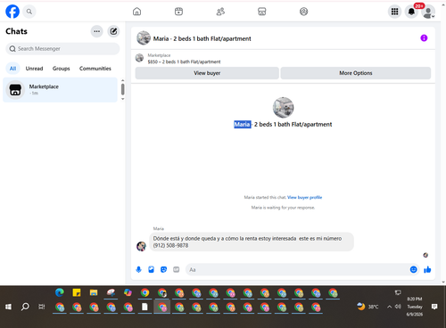Click the highlighted Maria name text
446x328 pixels.
pyautogui.click(x=242, y=125)
